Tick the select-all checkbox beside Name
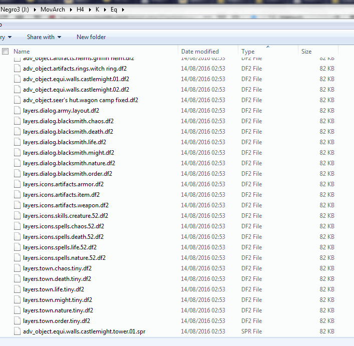Image resolution: width=354 pixels, height=346 pixels. point(5,52)
